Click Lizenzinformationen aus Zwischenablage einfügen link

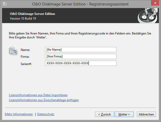pos(44,100)
